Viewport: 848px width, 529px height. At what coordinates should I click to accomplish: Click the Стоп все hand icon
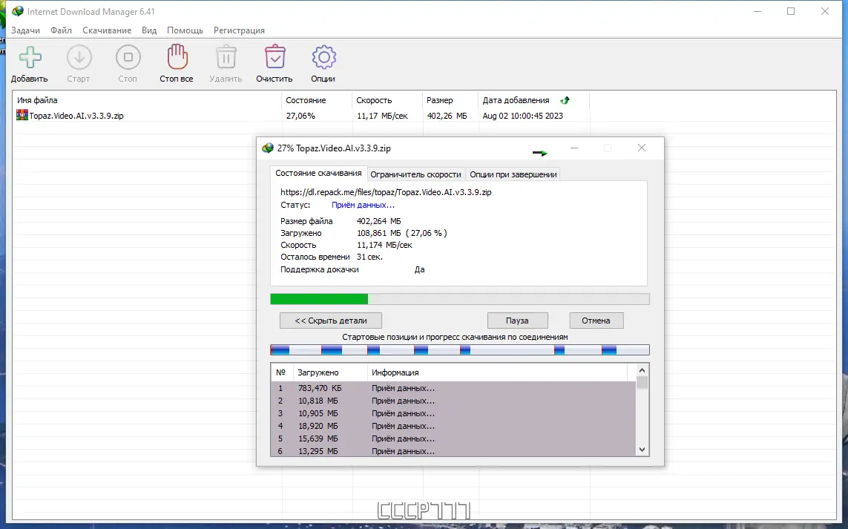point(177,57)
